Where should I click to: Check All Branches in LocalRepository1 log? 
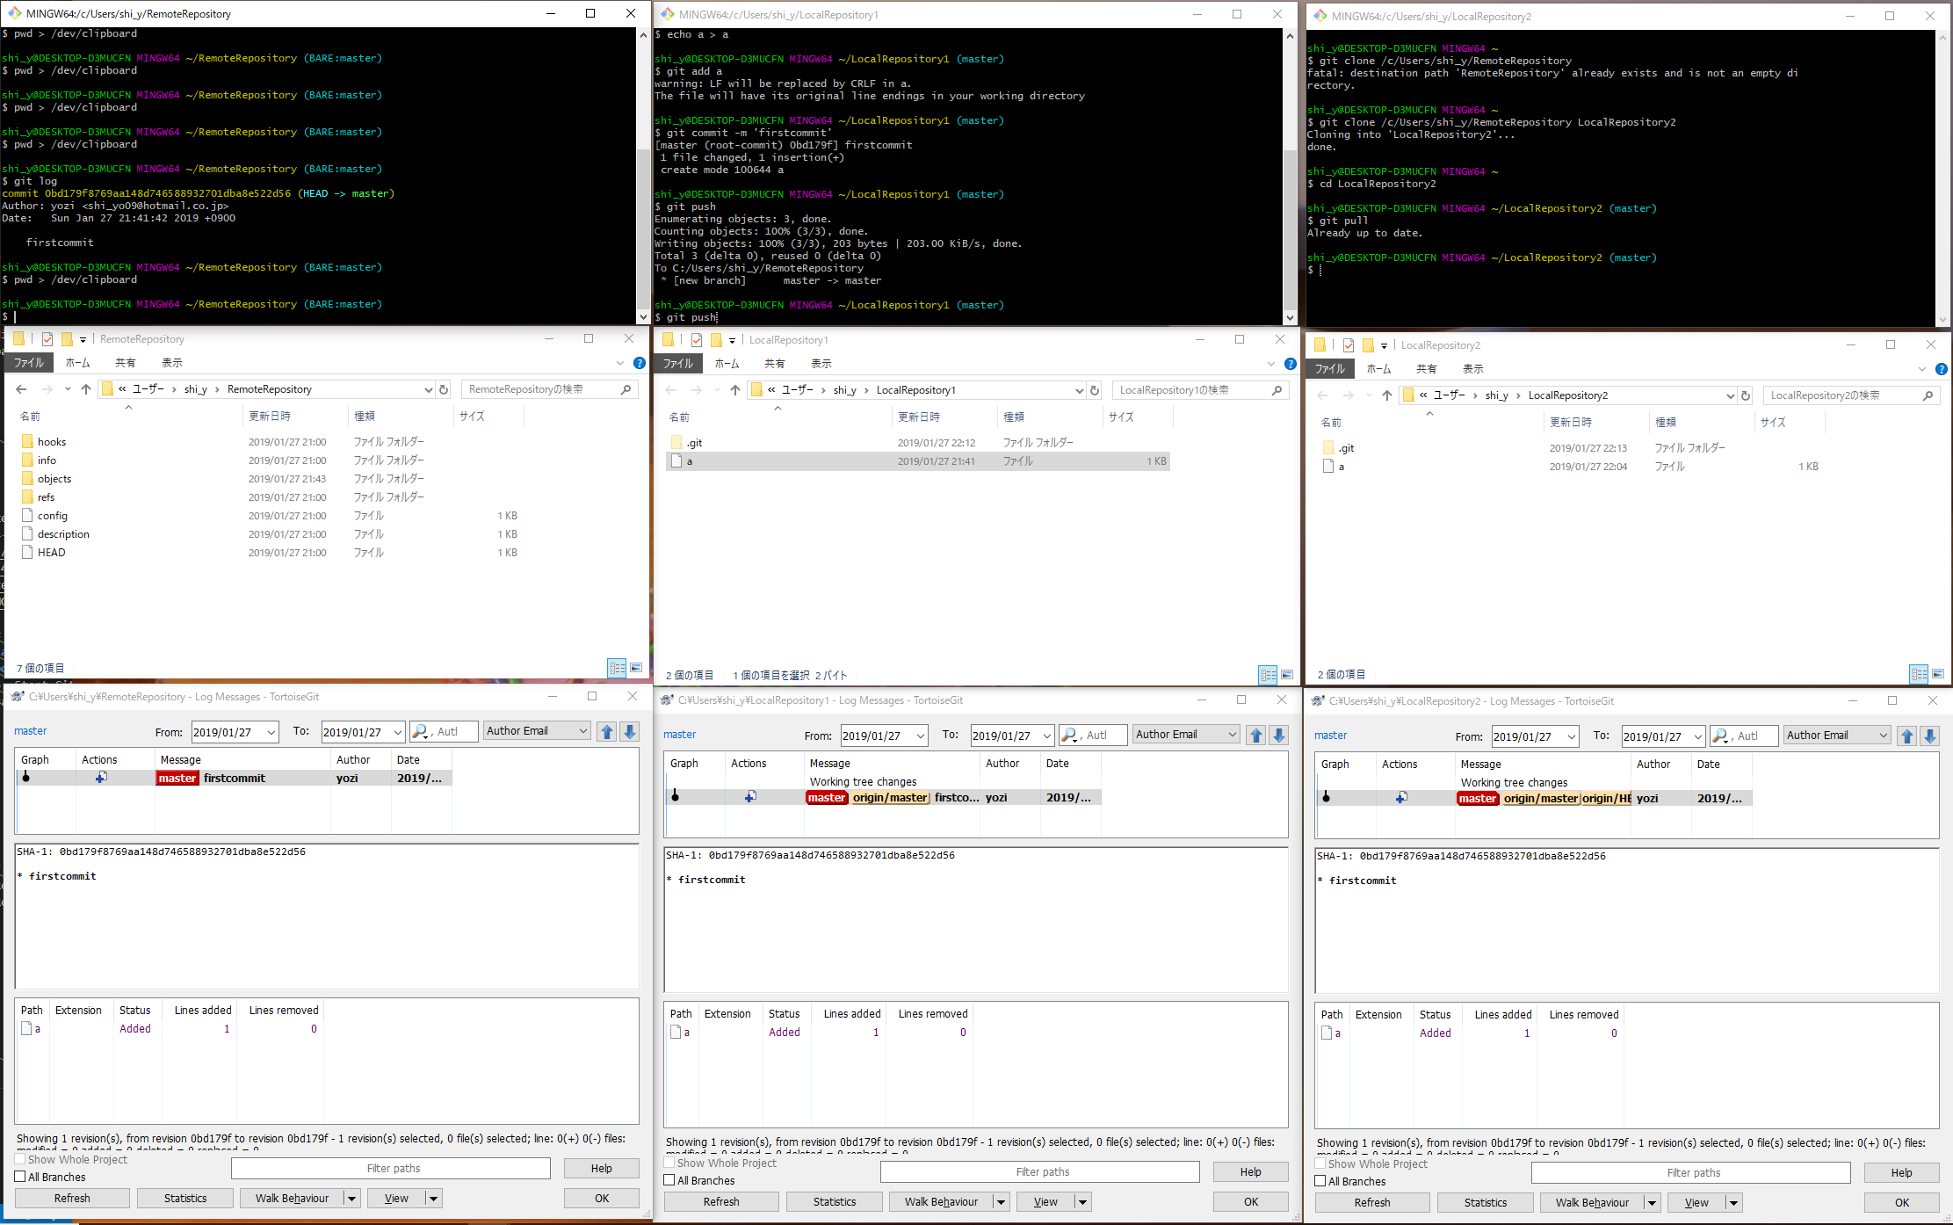point(669,1180)
